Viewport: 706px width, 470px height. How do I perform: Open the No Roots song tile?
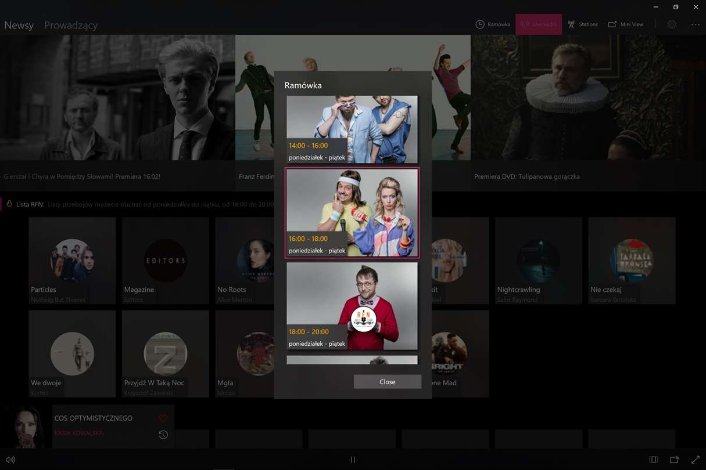click(245, 261)
